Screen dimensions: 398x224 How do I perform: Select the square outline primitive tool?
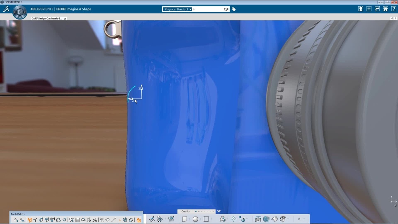point(206,219)
